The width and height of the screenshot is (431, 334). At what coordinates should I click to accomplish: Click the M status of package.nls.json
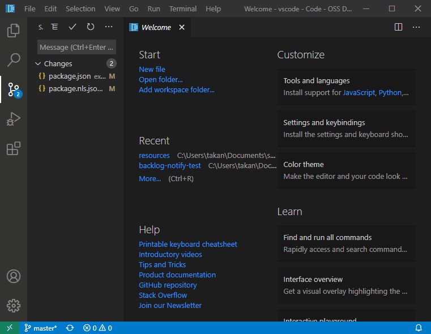[112, 89]
